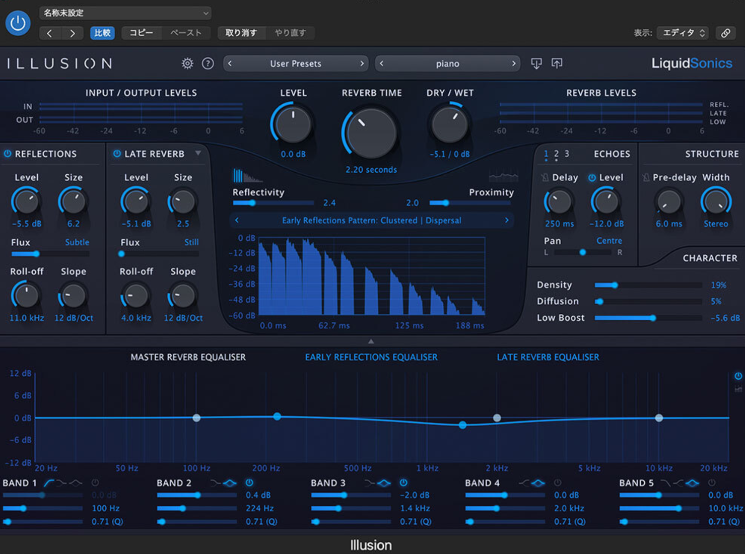The image size is (745, 554).
Task: Go to next setting with forward arrow
Action: coord(73,33)
